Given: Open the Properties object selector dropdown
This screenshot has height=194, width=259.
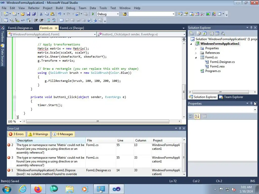Looking at the screenshot, I should click(x=255, y=110).
